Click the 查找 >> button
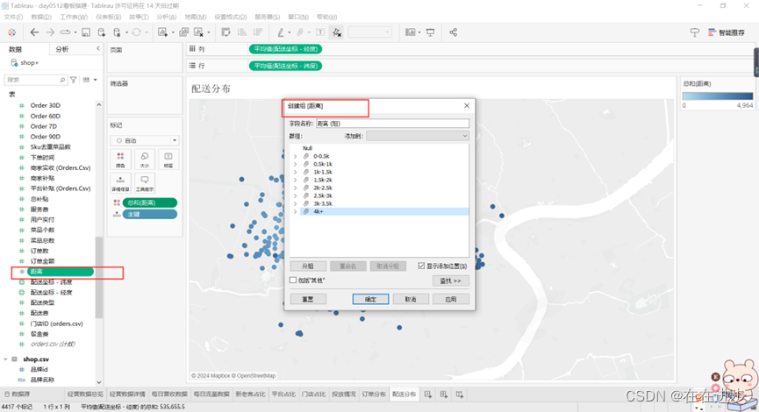This screenshot has height=412, width=759. 451,281
